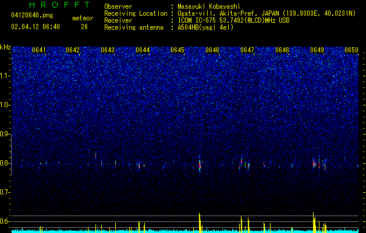Select the Ogata-vill. Akita-Pref. JAPAN location text
Viewport: 366px width, 233px height.
click(x=266, y=13)
